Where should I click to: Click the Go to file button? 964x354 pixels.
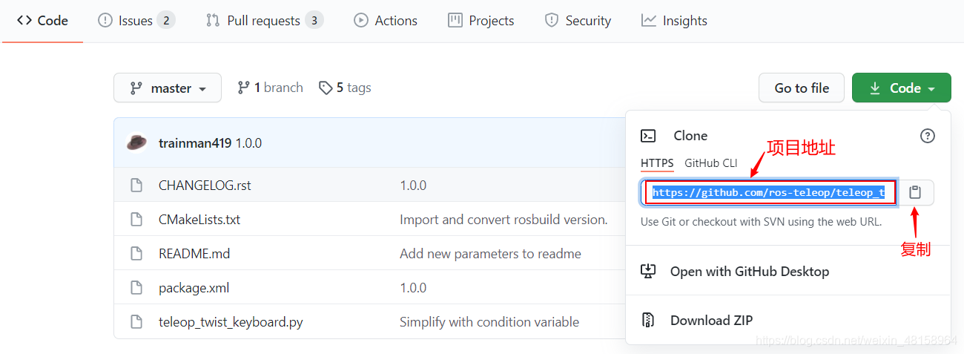point(802,88)
